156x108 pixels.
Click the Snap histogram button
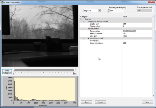click(x=7, y=72)
